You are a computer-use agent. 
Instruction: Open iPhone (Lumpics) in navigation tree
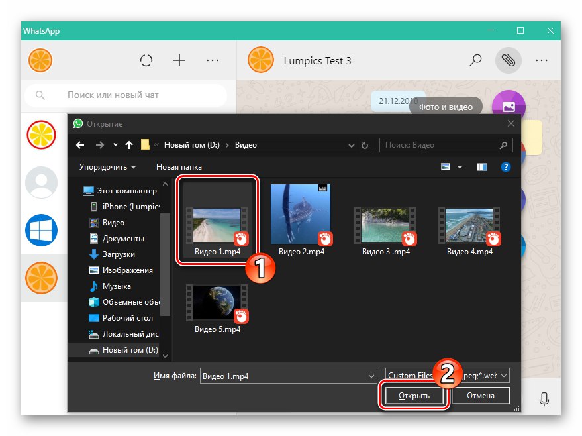pos(125,207)
